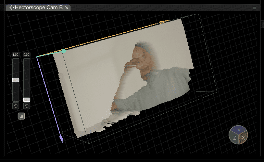Image resolution: width=264 pixels, height=162 pixels.
Task: Close the Hectorscope Cam B tab
Action: 67,8
